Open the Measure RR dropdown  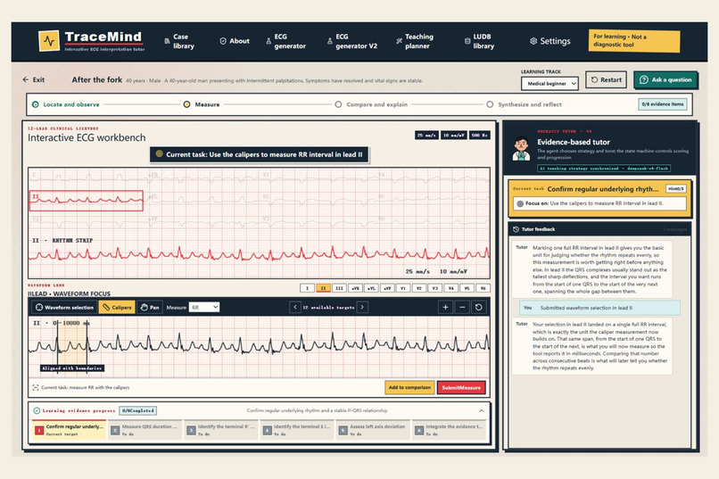(204, 308)
